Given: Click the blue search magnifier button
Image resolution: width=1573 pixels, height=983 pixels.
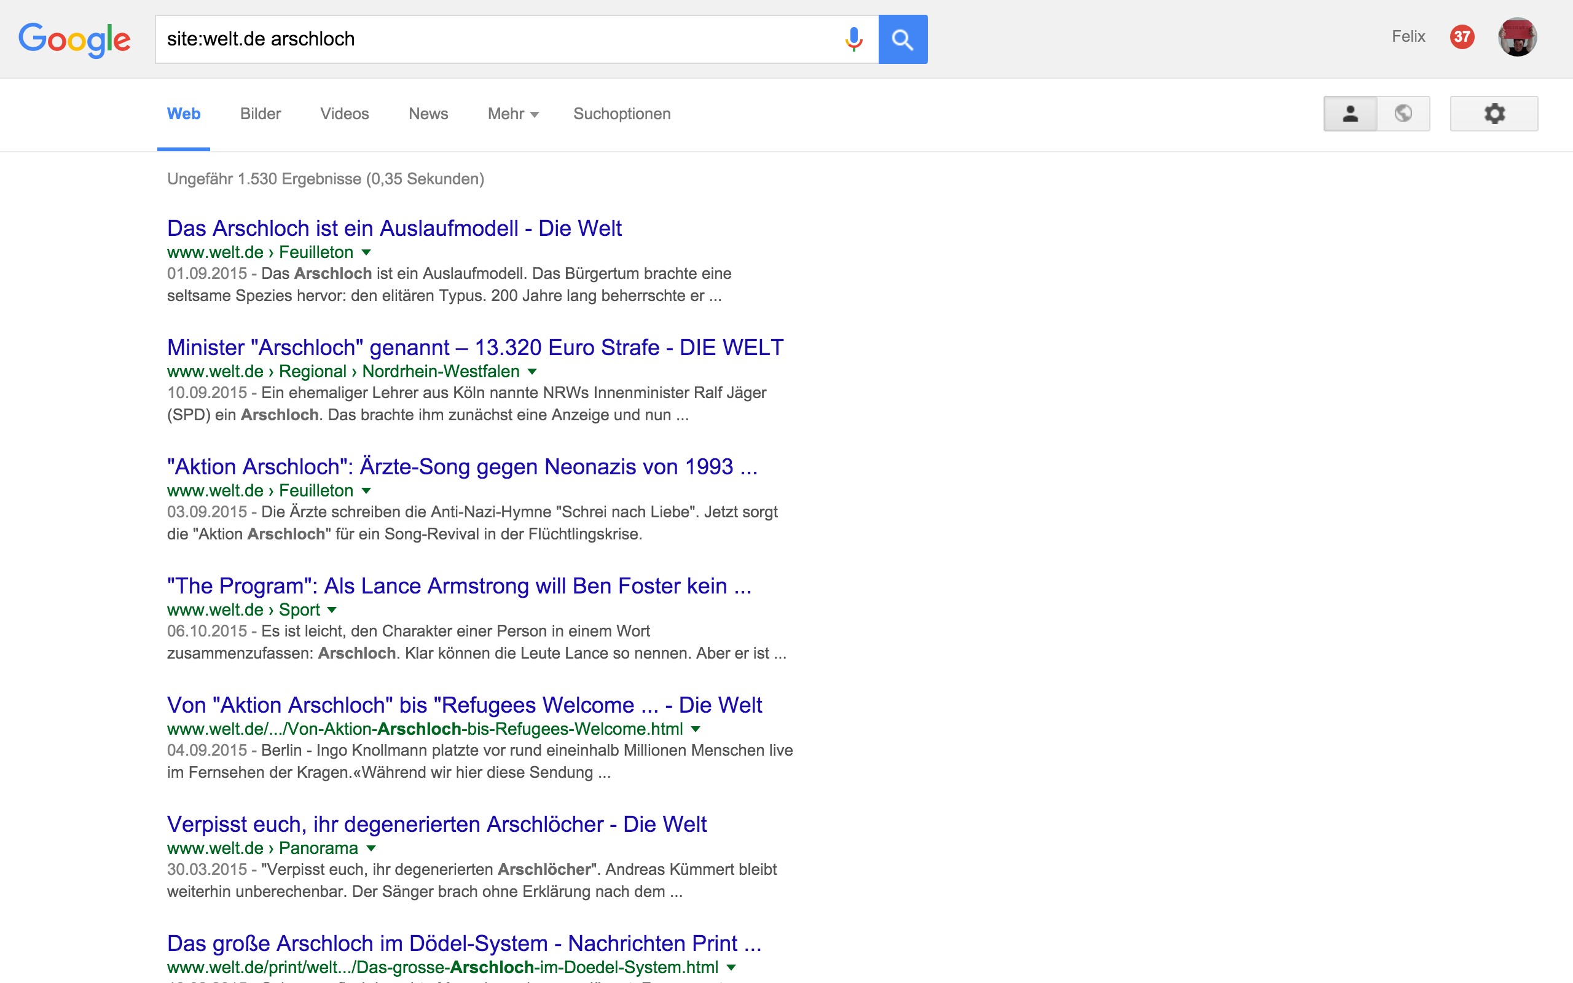Looking at the screenshot, I should point(903,39).
